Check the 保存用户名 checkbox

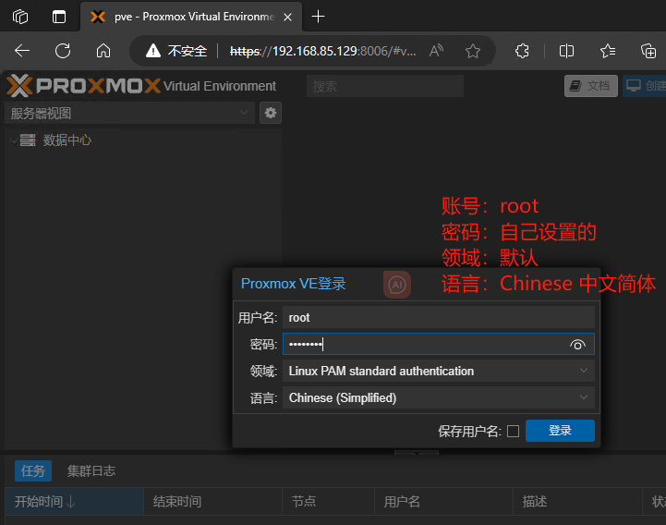click(513, 432)
